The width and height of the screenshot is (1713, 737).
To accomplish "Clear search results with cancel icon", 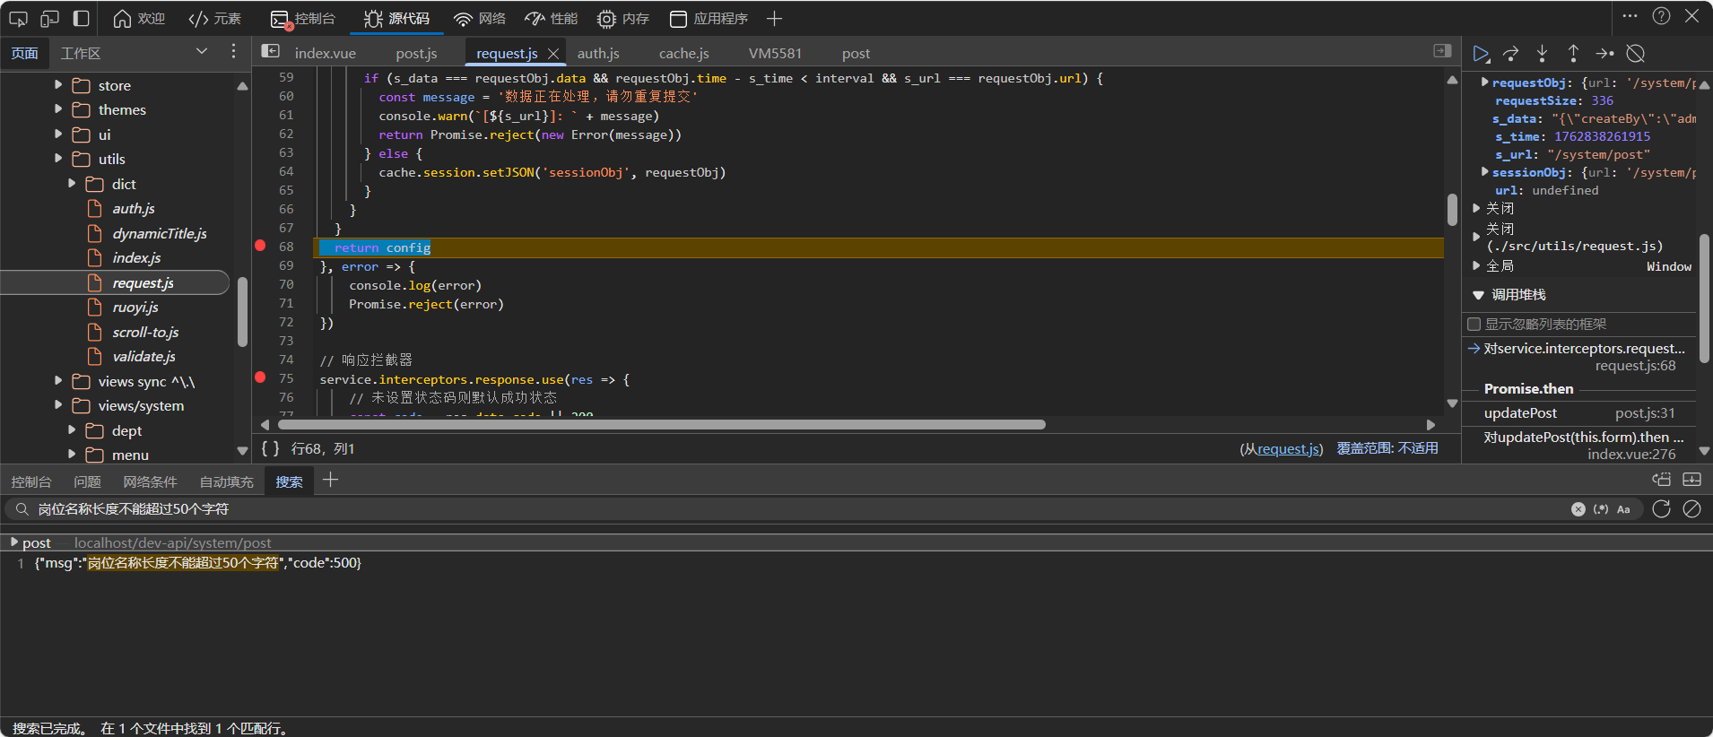I will point(1691,508).
